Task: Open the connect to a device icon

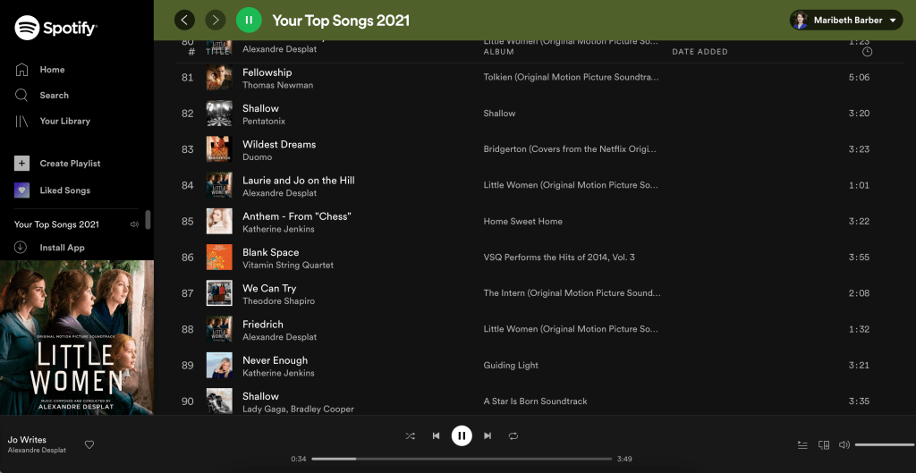Action: [x=824, y=444]
